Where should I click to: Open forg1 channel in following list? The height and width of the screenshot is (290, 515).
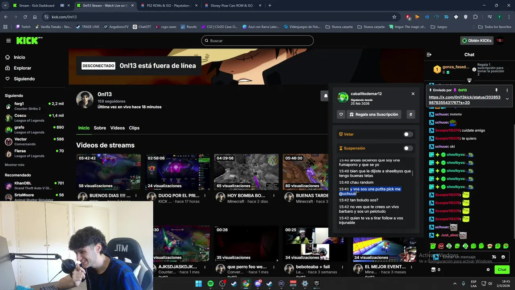pos(34,106)
